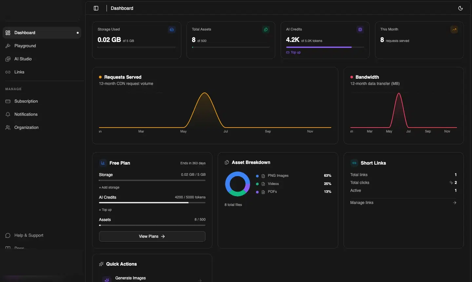
Task: Toggle the sidebar panel icon
Action: point(96,8)
